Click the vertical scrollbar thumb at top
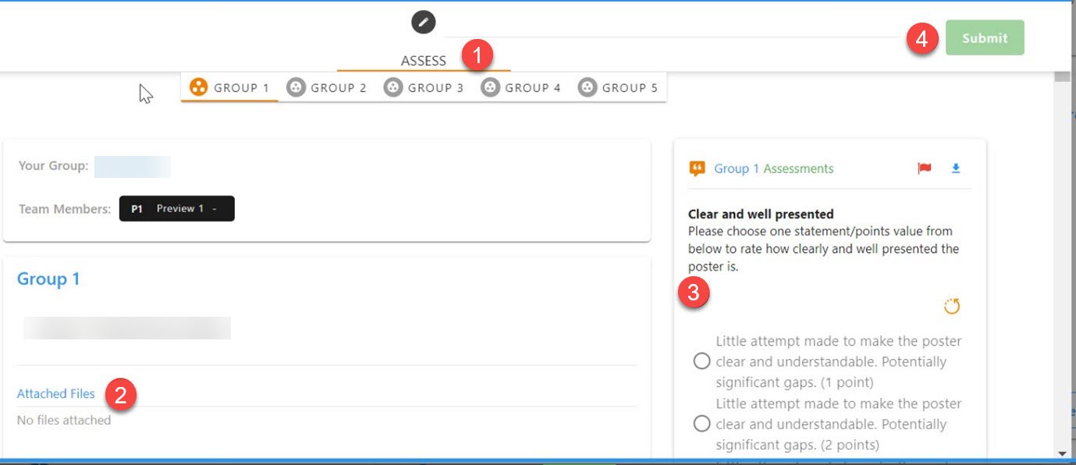1076x465 pixels. pos(1061,76)
